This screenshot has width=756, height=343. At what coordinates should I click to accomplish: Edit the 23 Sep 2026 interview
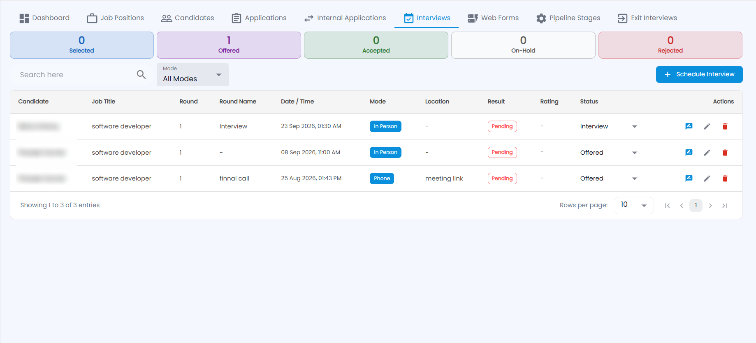[707, 126]
